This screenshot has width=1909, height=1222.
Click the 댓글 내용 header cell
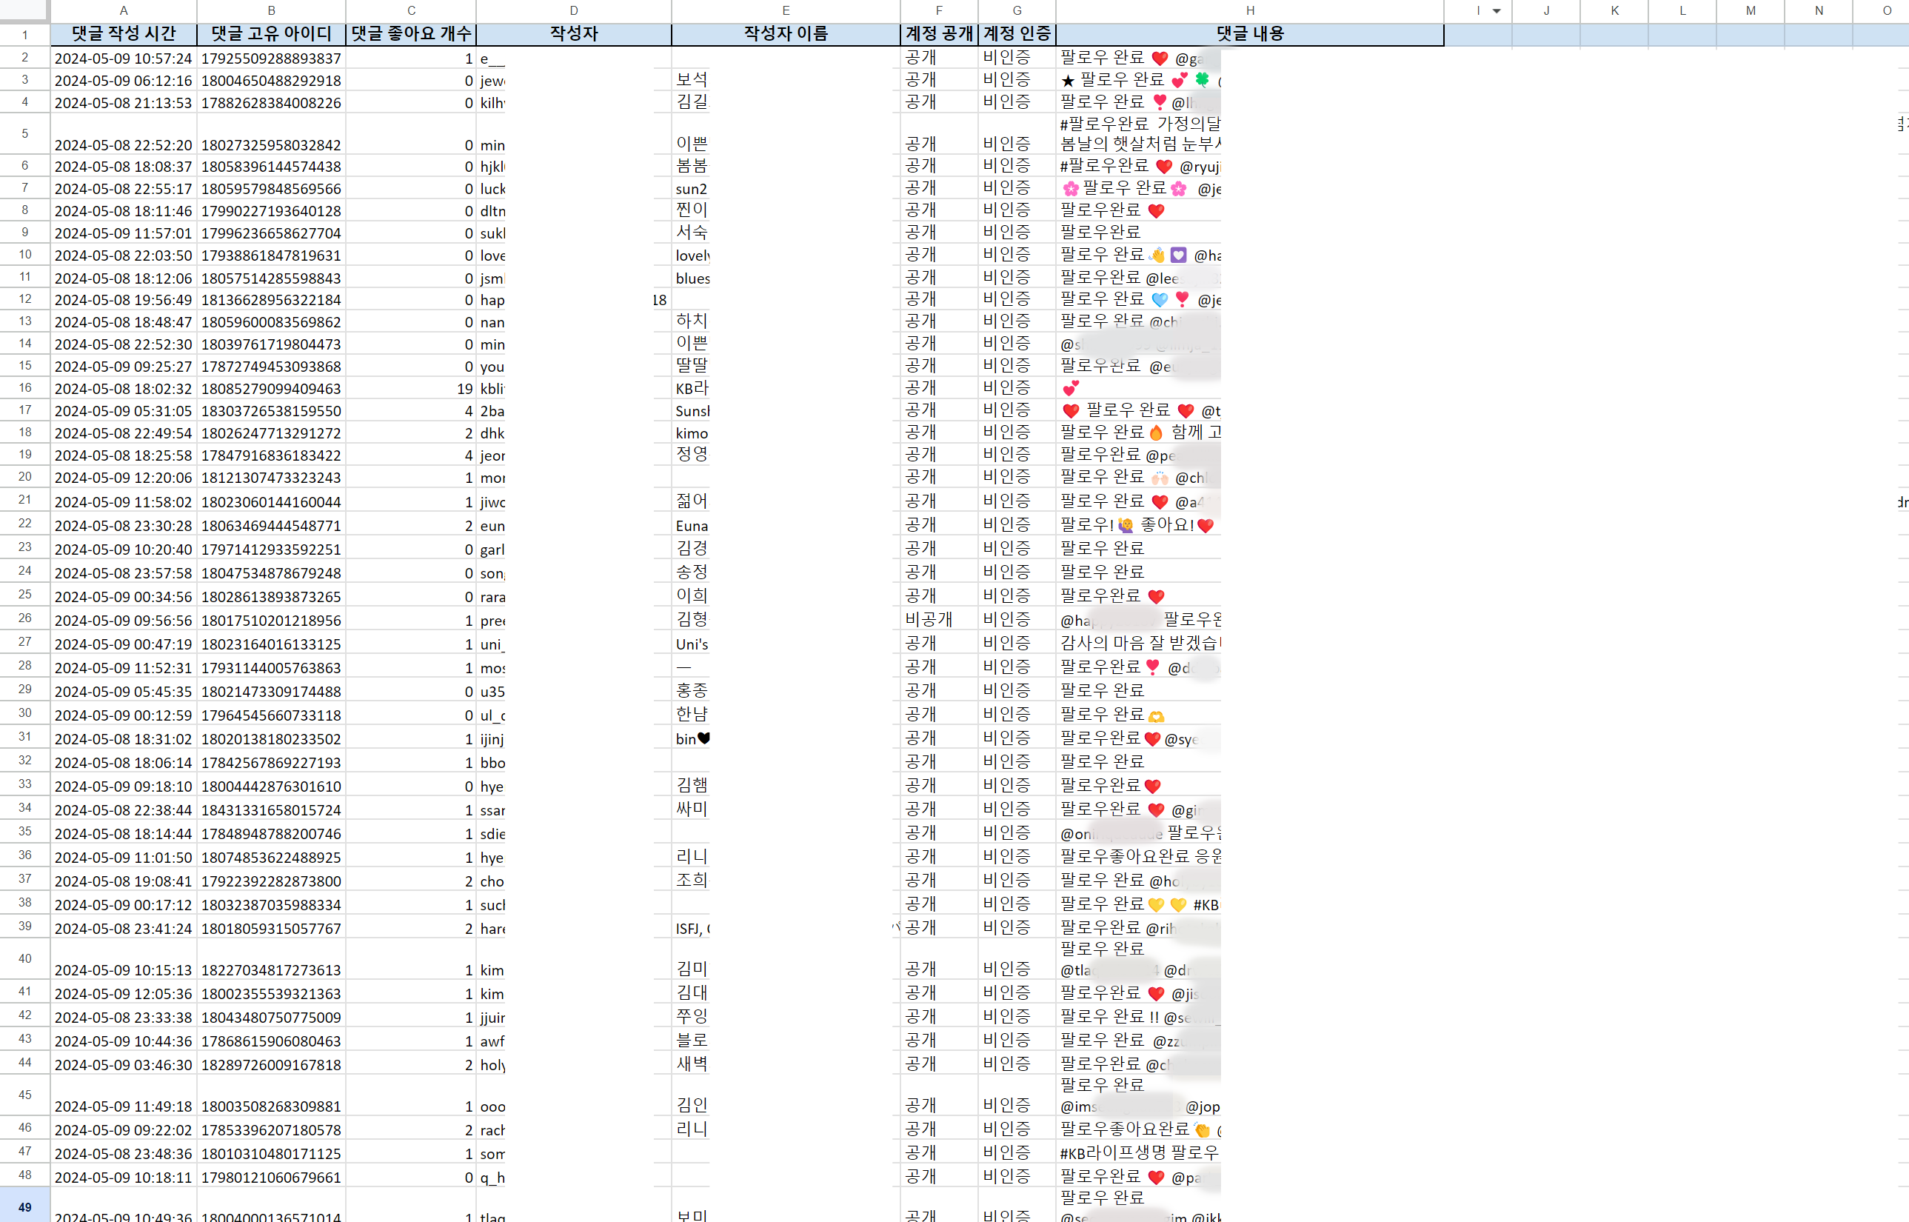[1249, 34]
